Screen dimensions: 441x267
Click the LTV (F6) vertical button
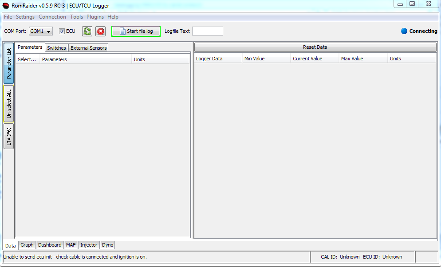[8, 136]
